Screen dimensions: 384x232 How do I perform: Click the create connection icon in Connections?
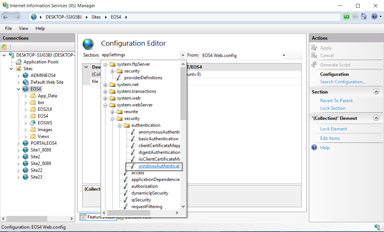pyautogui.click(x=4, y=47)
